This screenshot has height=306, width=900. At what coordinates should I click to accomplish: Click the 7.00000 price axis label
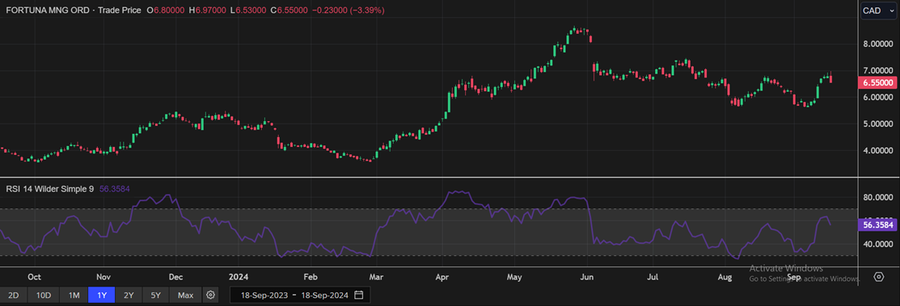click(877, 70)
